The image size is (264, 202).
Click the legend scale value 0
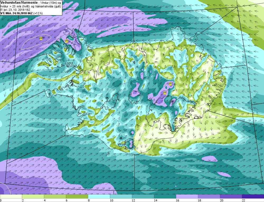tap(1, 200)
